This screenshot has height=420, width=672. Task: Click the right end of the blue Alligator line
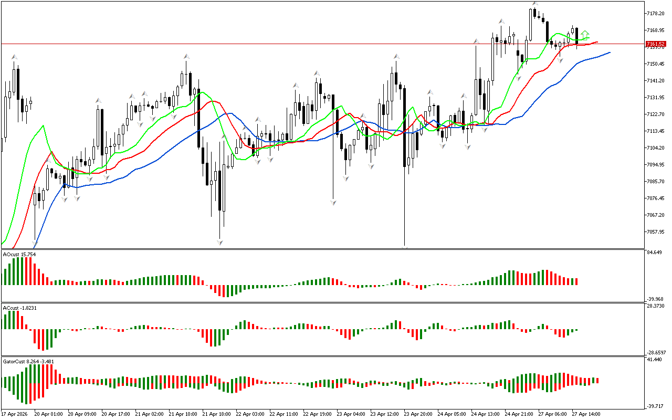609,52
